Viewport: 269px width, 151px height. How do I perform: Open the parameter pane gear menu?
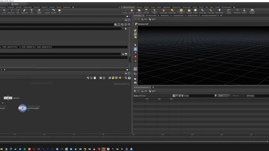coord(116,25)
